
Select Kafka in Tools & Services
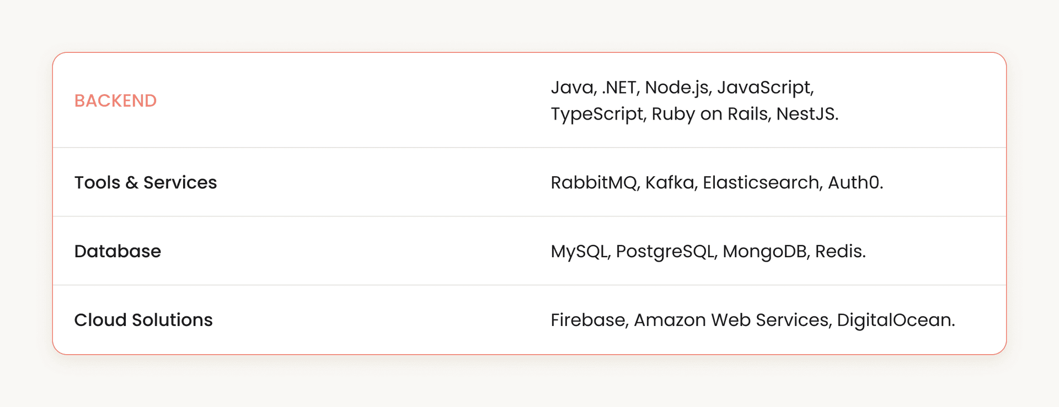click(670, 182)
